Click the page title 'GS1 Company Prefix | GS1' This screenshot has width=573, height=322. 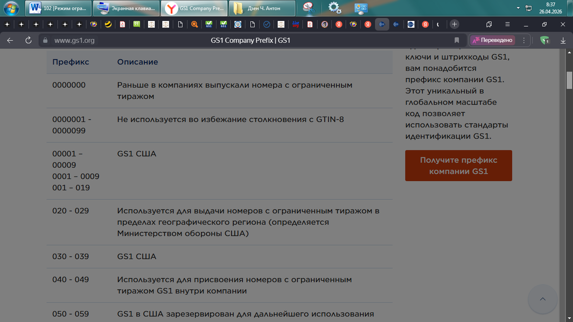(250, 41)
